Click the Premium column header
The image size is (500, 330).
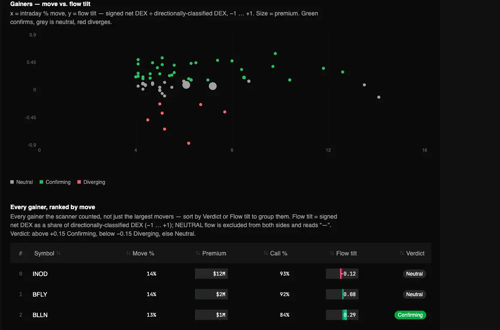214,253
